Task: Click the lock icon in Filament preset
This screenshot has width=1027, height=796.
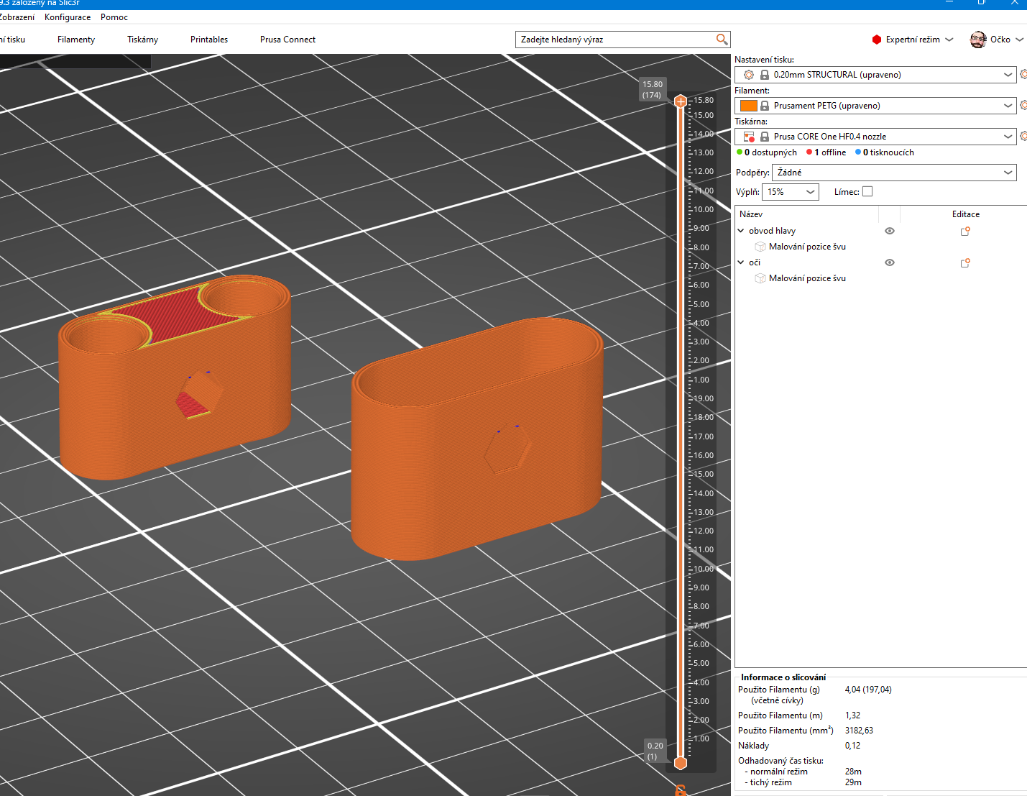Action: click(765, 106)
